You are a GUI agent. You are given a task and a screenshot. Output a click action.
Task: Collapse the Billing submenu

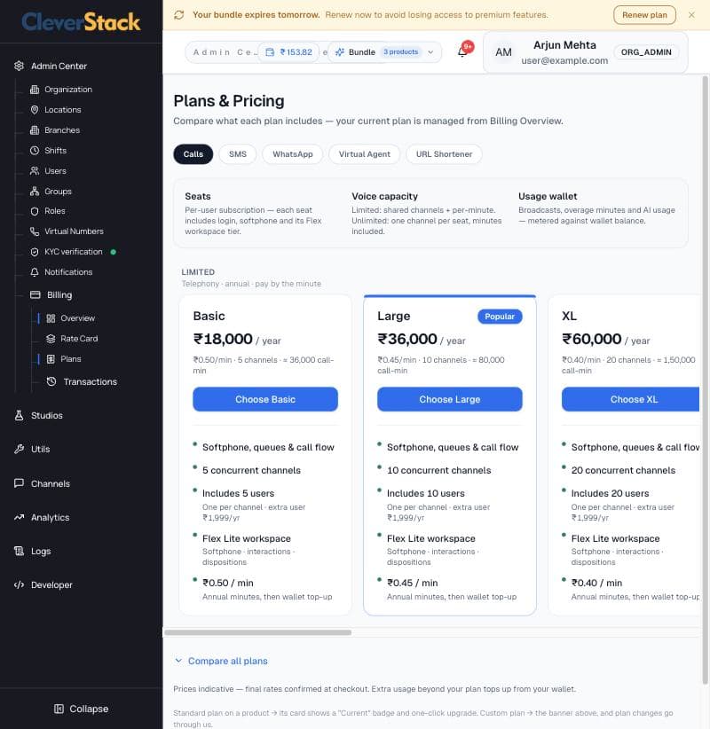(x=59, y=294)
